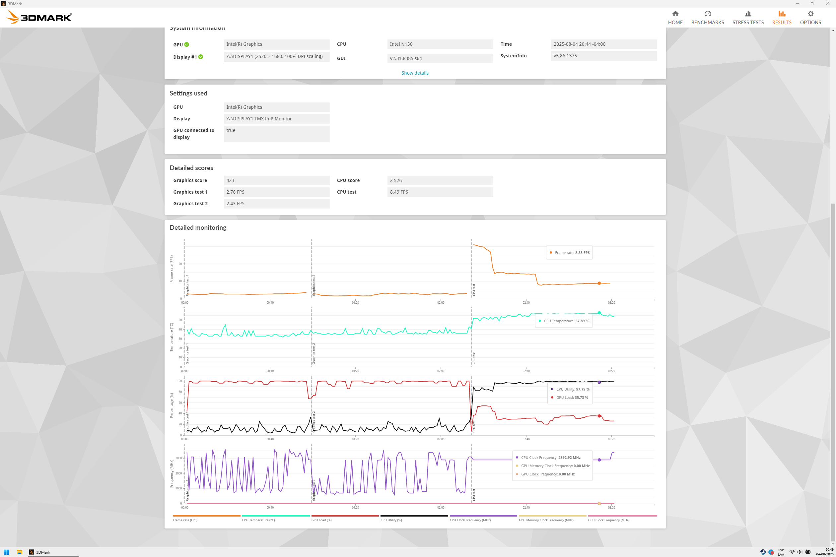Viewport: 836px width, 557px height.
Task: Click Windows Start button
Action: coord(6,552)
